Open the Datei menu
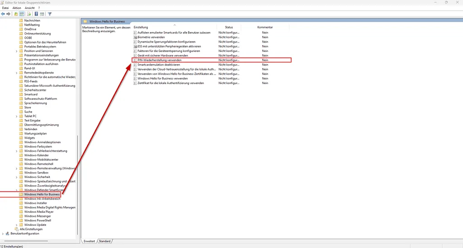The width and height of the screenshot is (463, 248). pos(5,8)
